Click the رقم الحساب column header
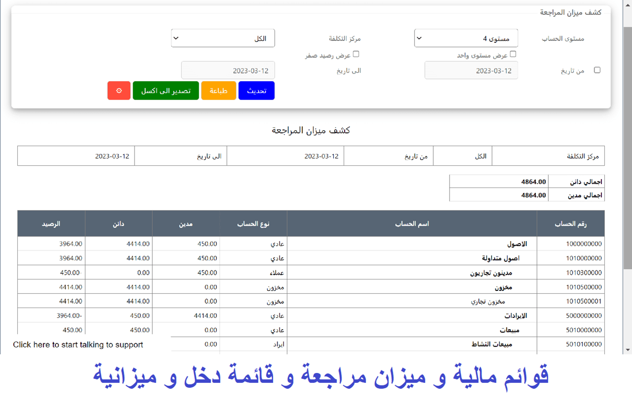 pos(570,224)
